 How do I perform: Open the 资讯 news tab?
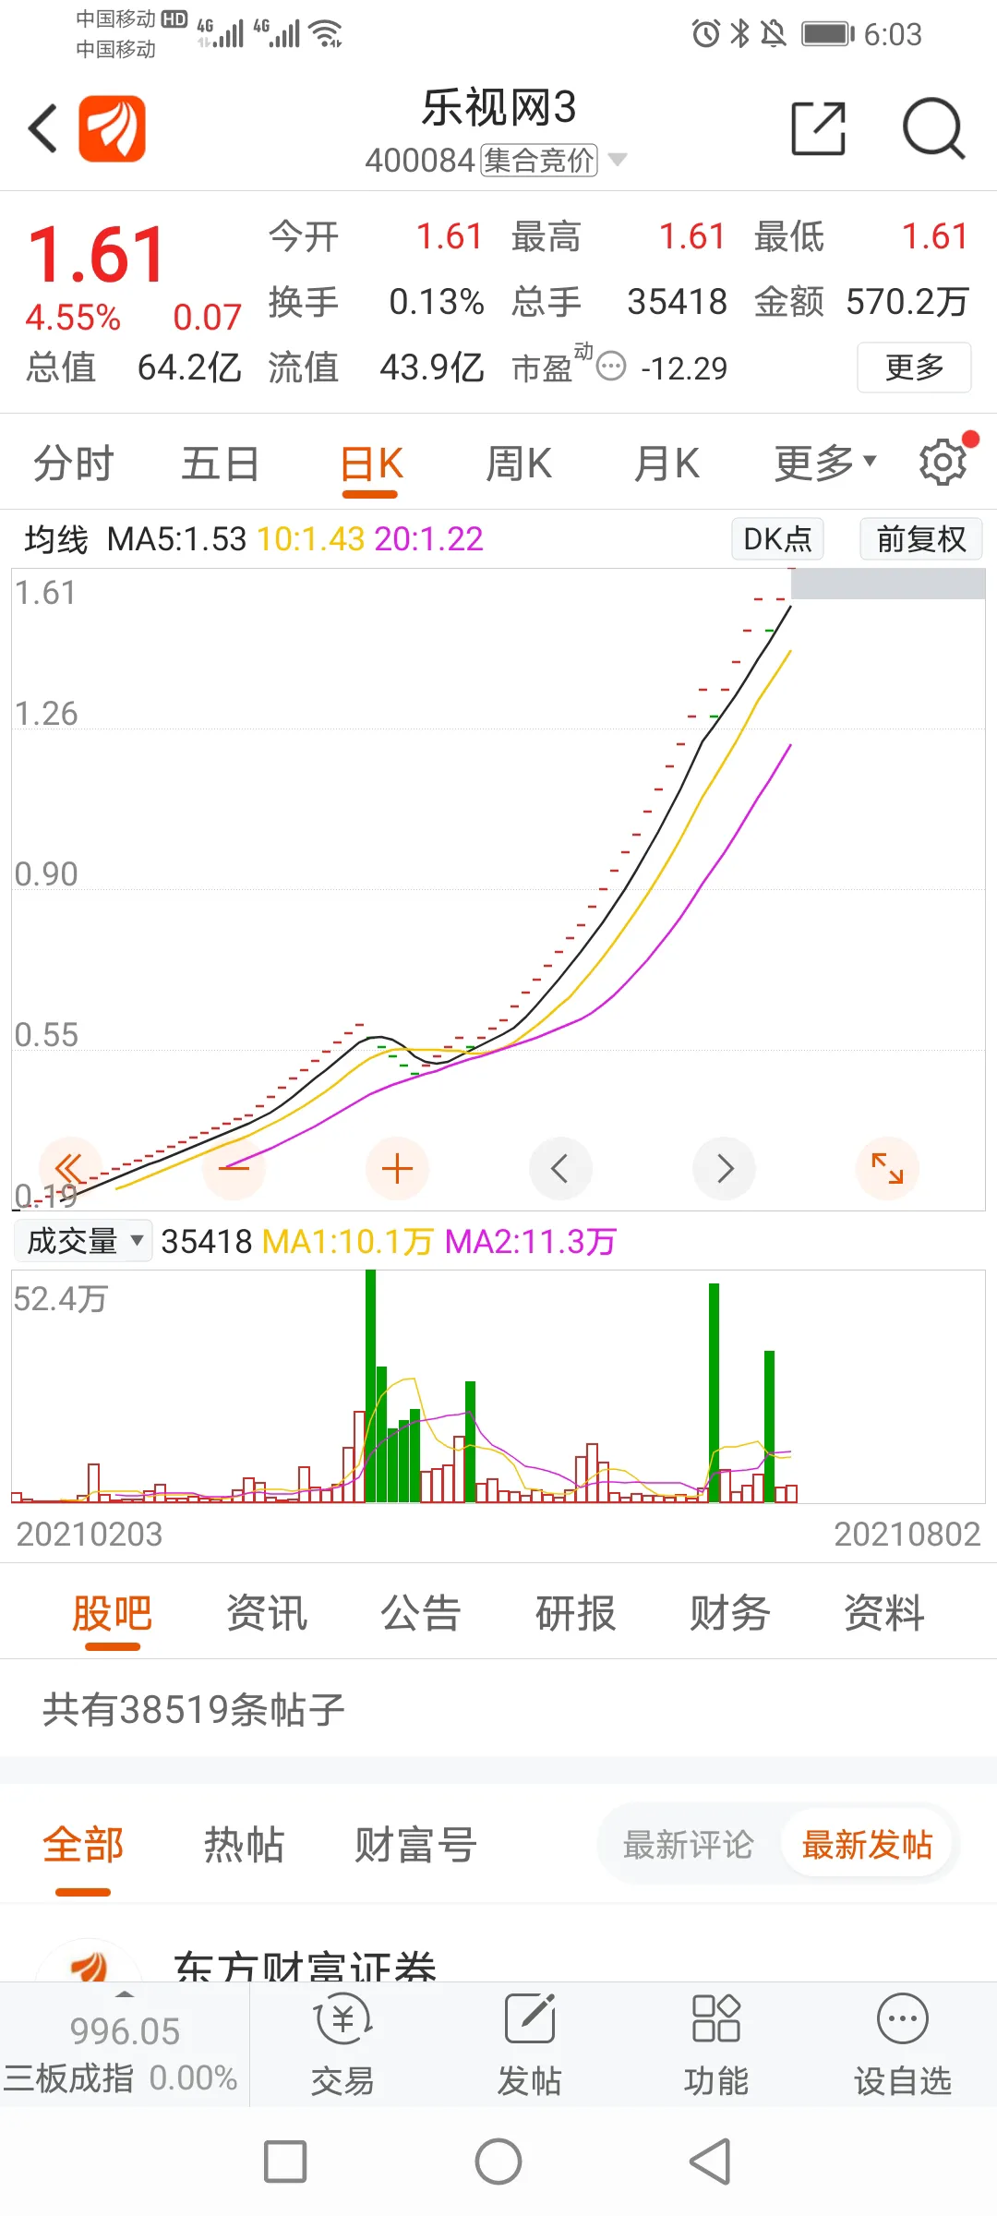267,1613
